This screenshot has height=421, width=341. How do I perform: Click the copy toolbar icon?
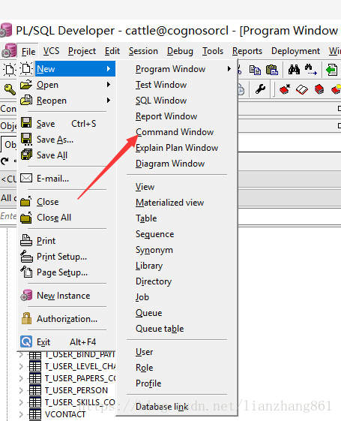pyautogui.click(x=255, y=70)
